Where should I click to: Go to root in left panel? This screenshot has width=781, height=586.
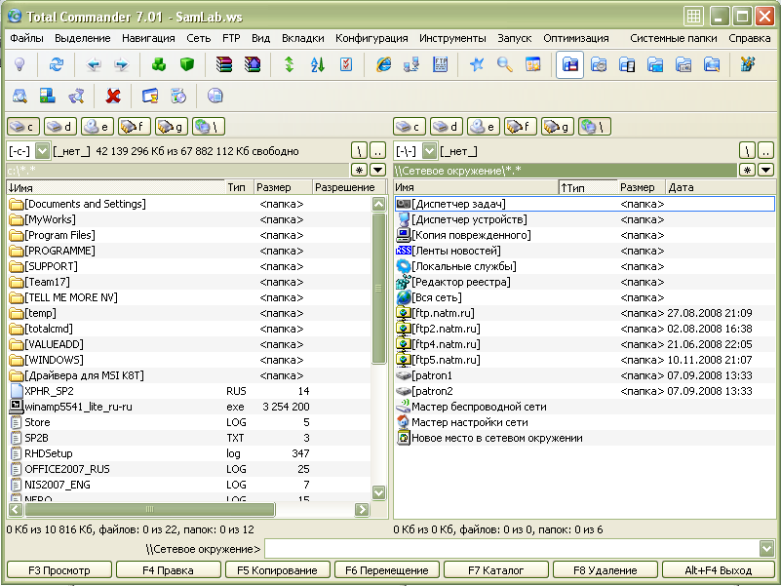[x=359, y=150]
